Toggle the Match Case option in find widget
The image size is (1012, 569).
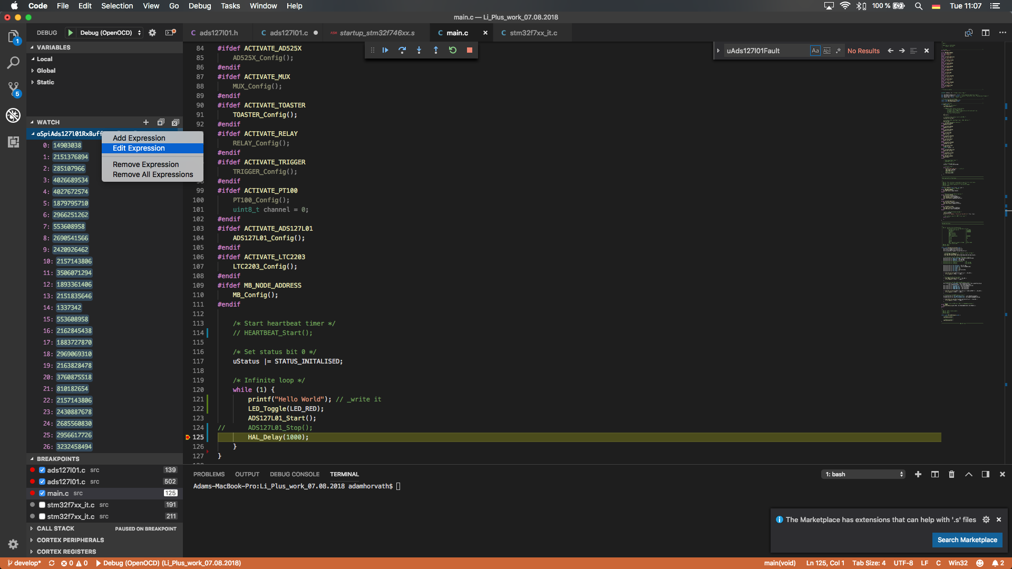815,51
